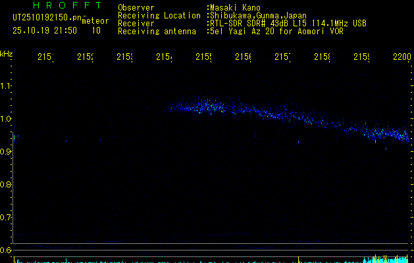
Task: Click the Receiving Location field label
Action: tap(159, 15)
